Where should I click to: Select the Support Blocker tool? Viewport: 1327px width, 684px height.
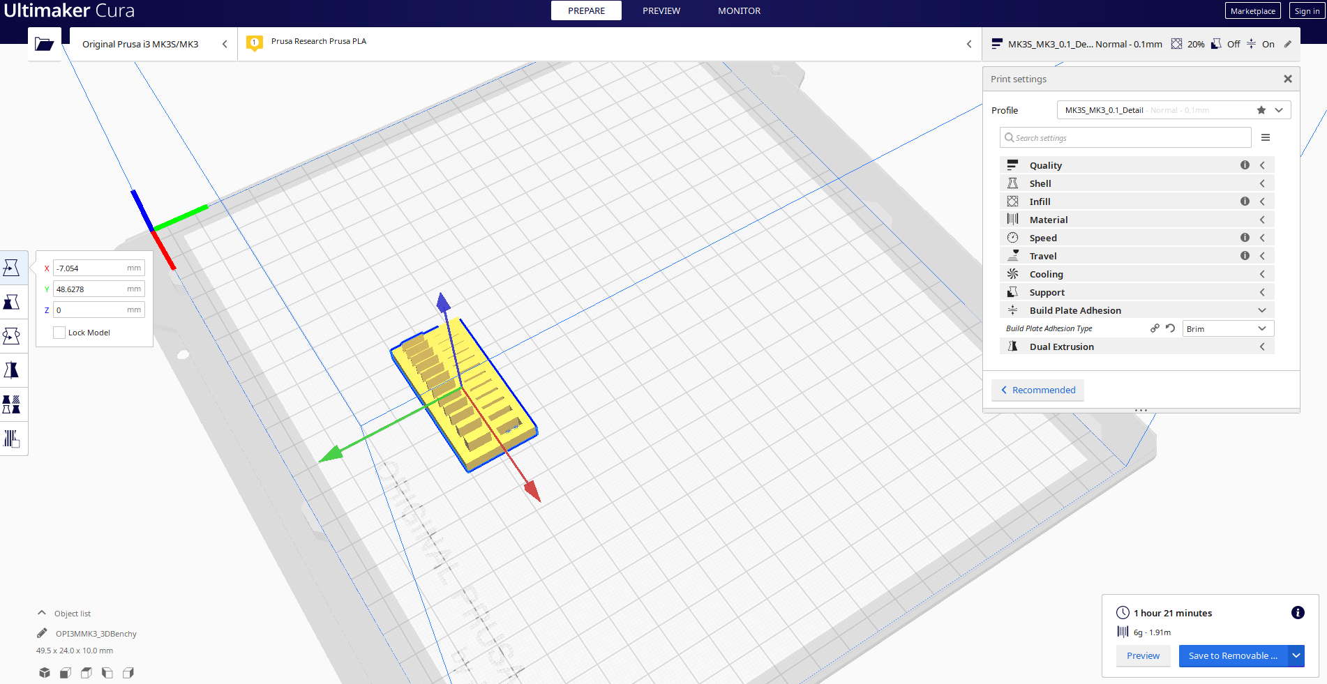(x=12, y=439)
